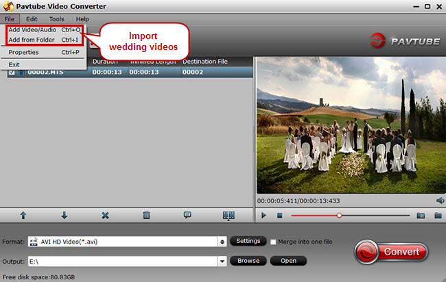Viewport: 446px width, 282px height.
Task: Remove selected file with X icon
Action: [105, 216]
